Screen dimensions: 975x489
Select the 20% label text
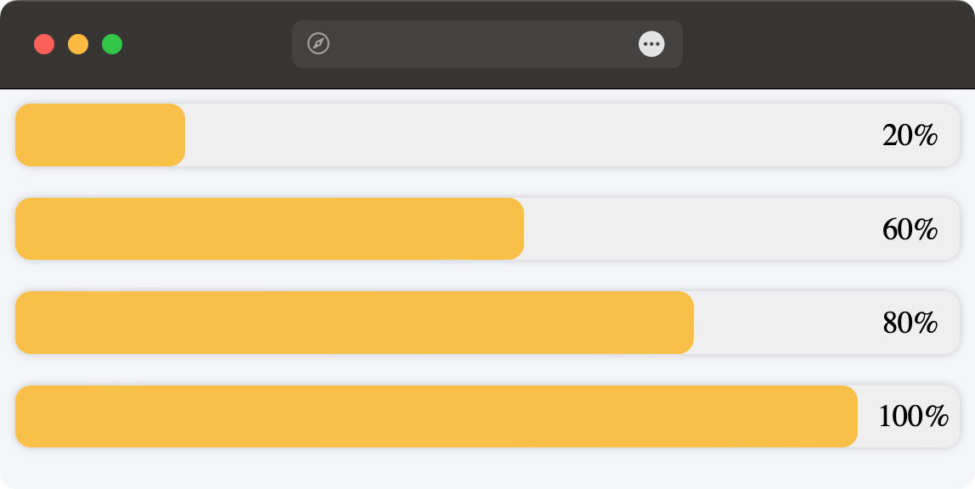(910, 136)
